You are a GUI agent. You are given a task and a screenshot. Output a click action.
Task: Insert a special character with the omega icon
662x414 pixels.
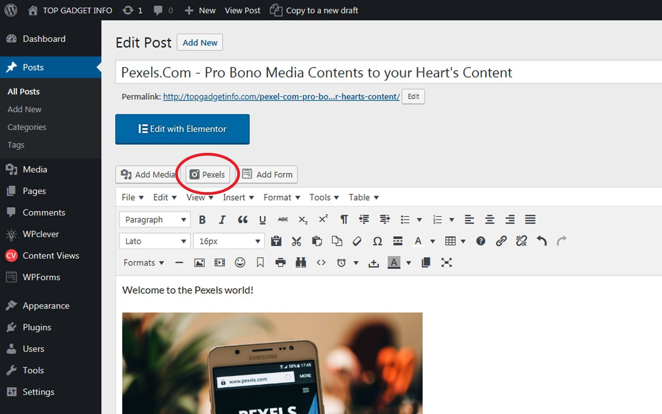point(378,241)
